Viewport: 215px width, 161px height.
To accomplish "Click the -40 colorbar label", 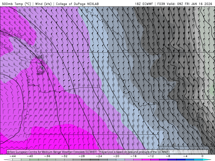I will coord(30,156).
